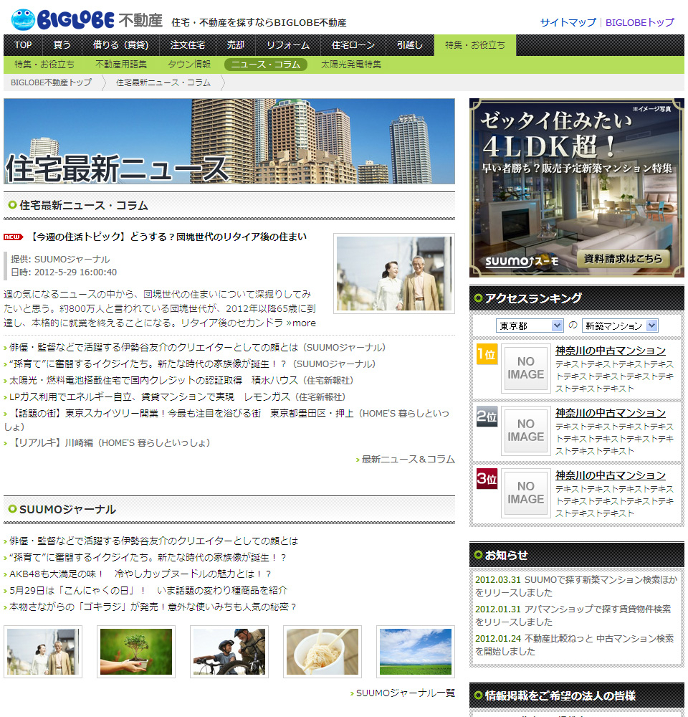Viewport: 688px width, 717px height.
Task: Click the elderly couple thumbnail in SUUMOジャーナル row
Action: 43,652
